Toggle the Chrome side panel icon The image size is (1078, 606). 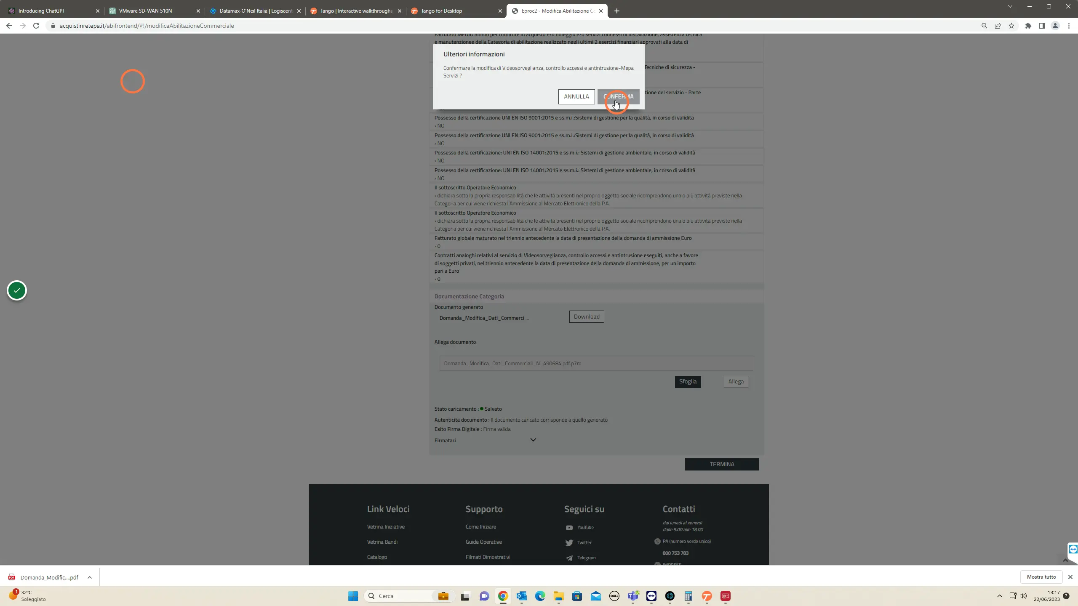pos(1041,26)
